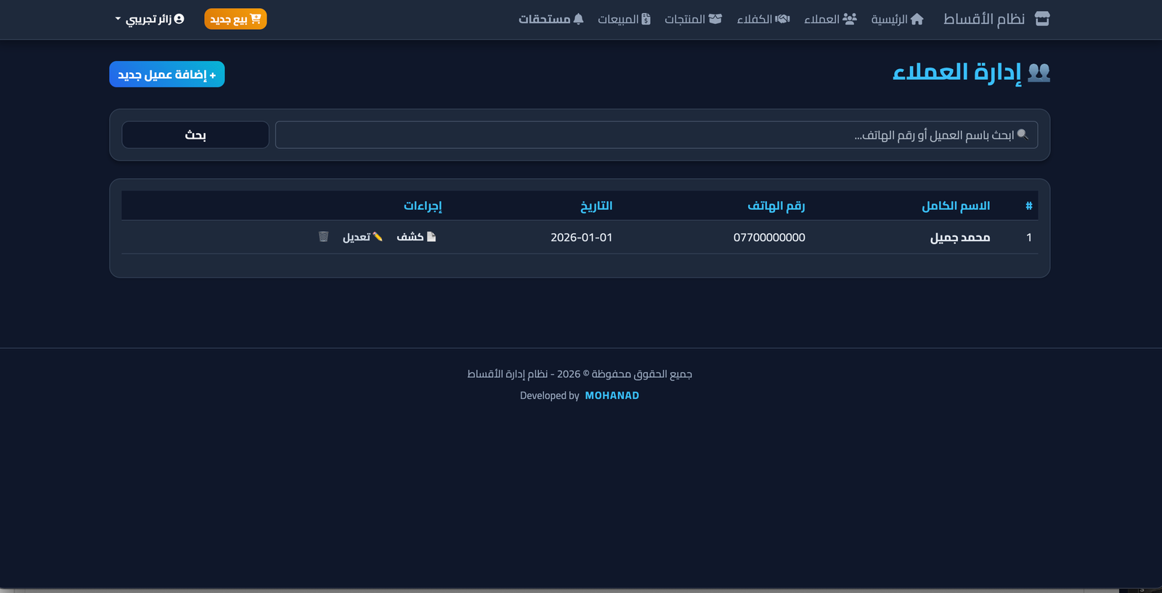Click the الاسم الكامل column header
The height and width of the screenshot is (593, 1162).
tap(956, 206)
